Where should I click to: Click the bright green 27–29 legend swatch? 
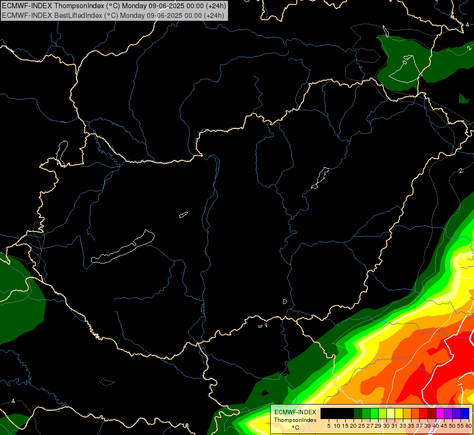pos(374,414)
